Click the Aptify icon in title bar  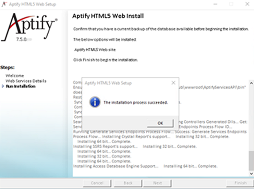(x=4, y=4)
